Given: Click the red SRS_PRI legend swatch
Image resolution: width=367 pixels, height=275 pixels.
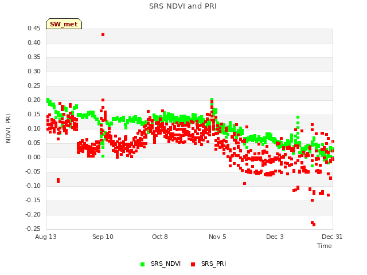Looking at the screenshot, I should (x=193, y=264).
